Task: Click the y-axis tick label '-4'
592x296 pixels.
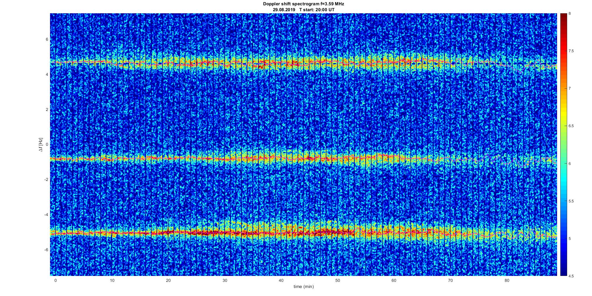Action: [x=46, y=215]
